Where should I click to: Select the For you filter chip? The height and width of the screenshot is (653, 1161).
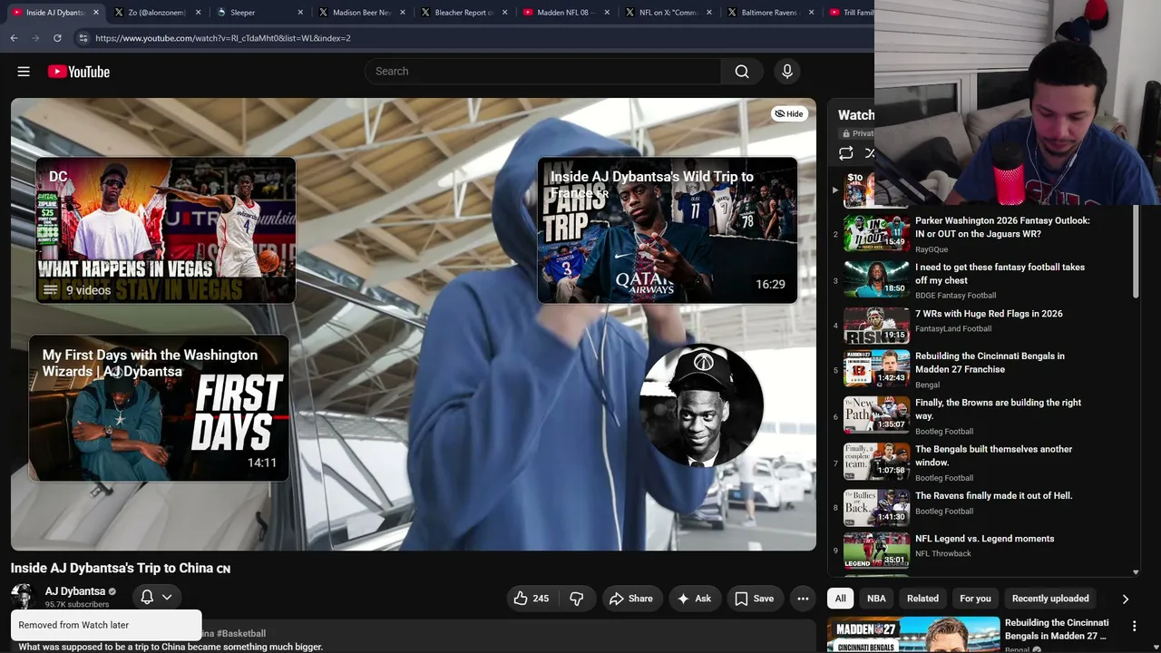click(x=976, y=599)
